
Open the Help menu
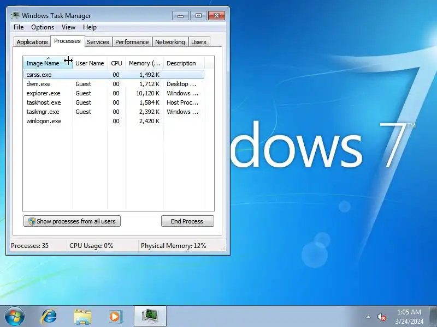tap(90, 27)
